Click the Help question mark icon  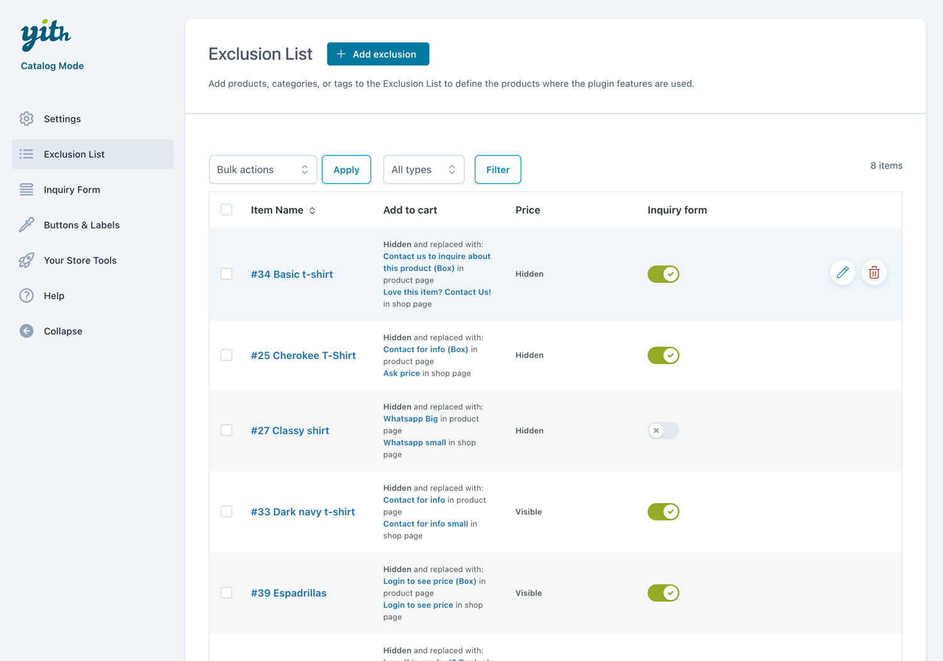point(26,296)
